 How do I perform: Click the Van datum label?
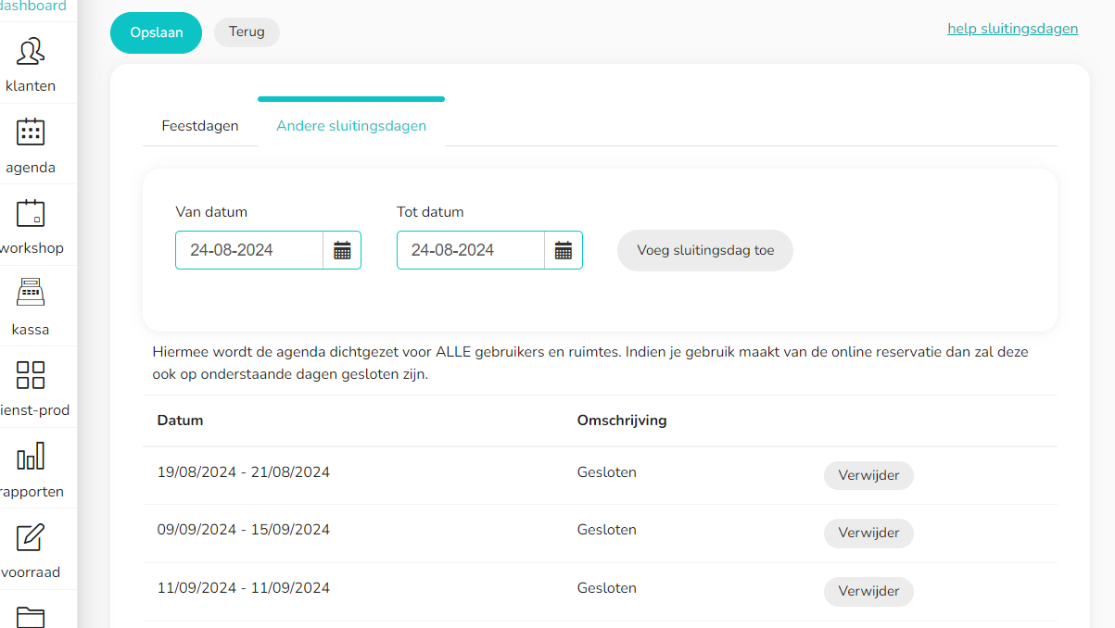[211, 212]
